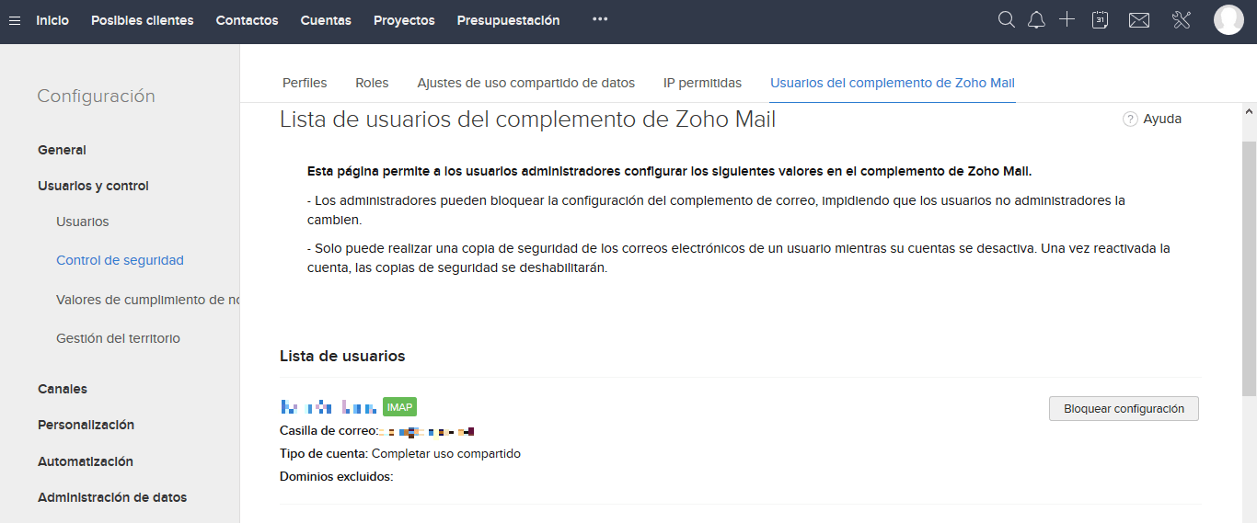Image resolution: width=1257 pixels, height=523 pixels.
Task: Click the plus create icon
Action: [1067, 20]
